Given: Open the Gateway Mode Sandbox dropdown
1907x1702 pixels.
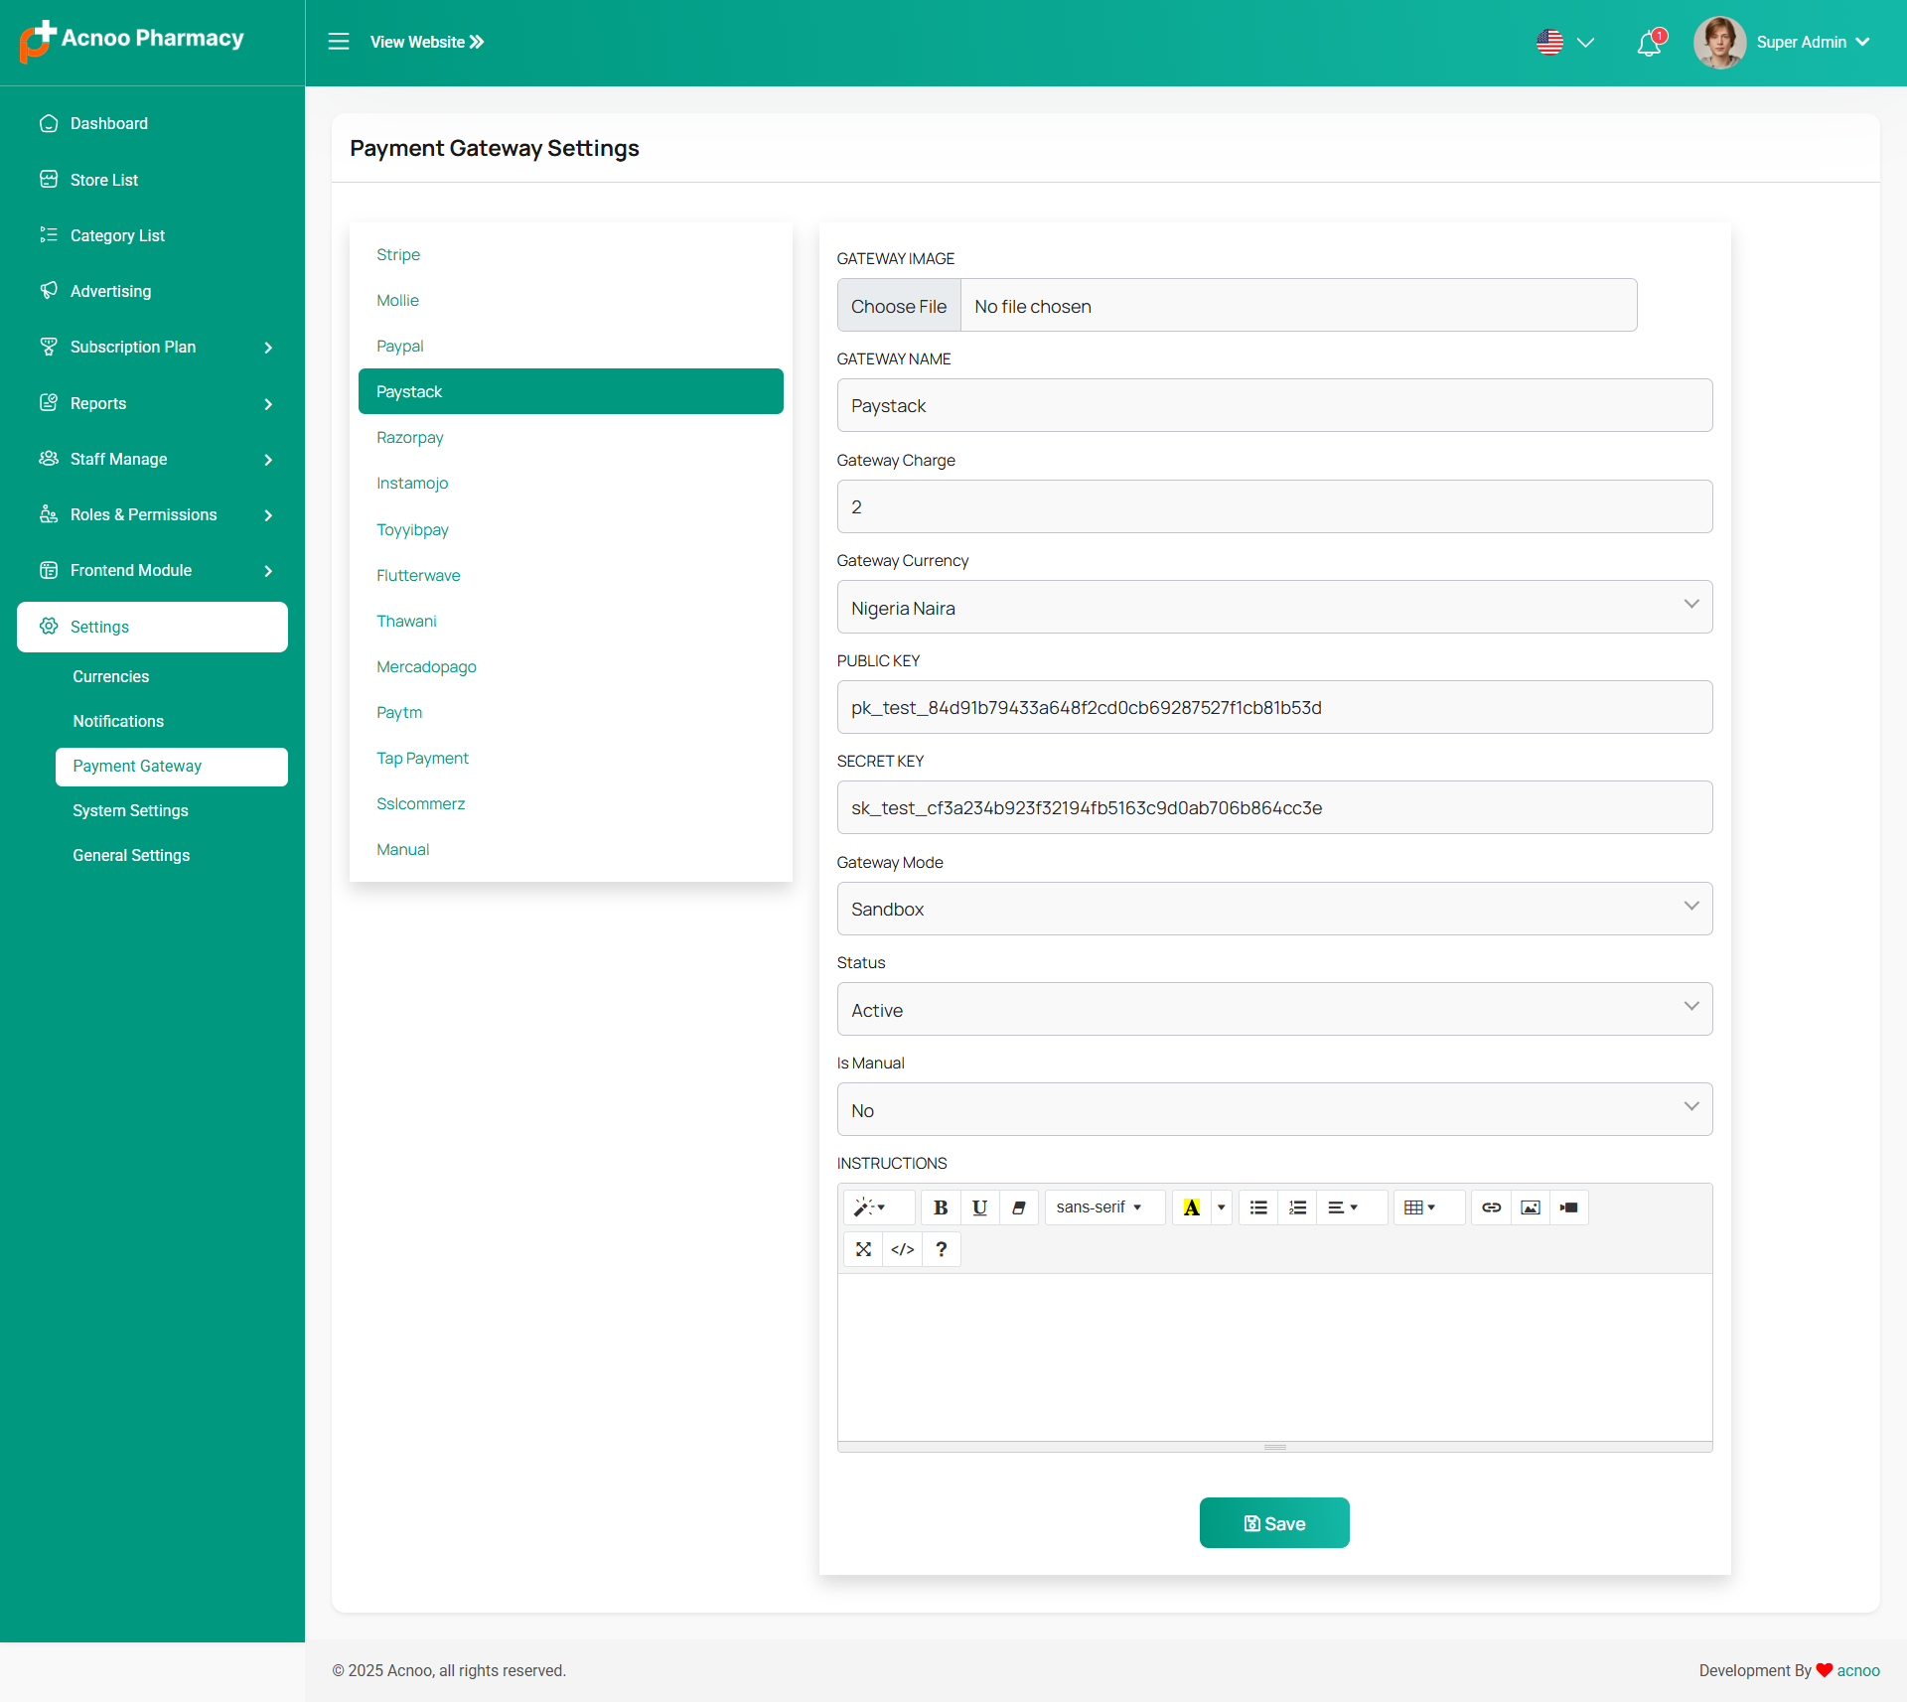Looking at the screenshot, I should click(x=1274, y=909).
